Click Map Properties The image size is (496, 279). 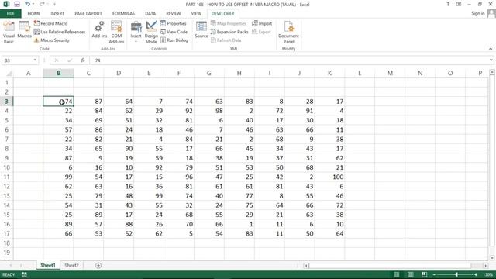(x=229, y=23)
